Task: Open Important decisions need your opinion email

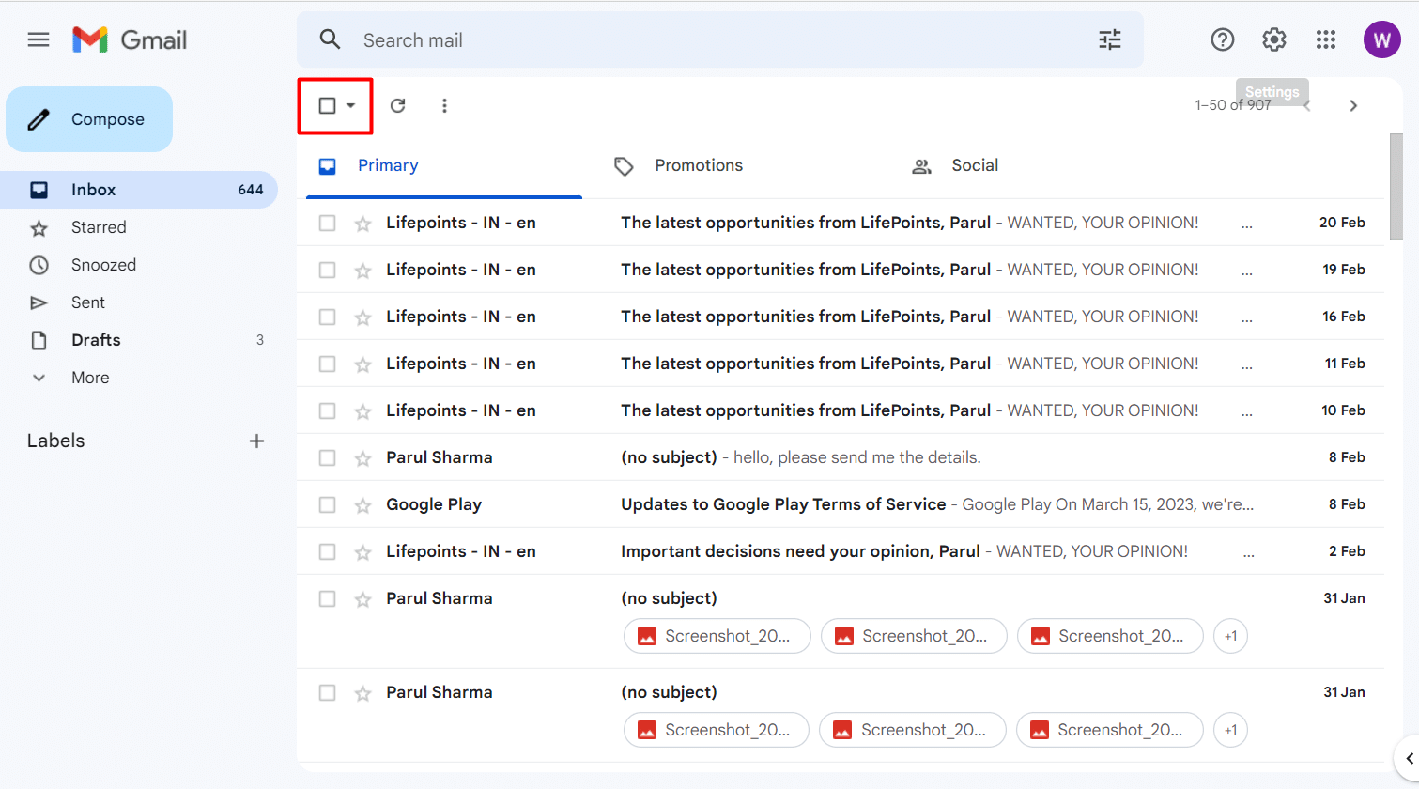Action: (x=840, y=551)
